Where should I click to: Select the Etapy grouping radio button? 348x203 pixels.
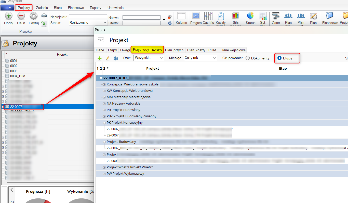click(279, 58)
